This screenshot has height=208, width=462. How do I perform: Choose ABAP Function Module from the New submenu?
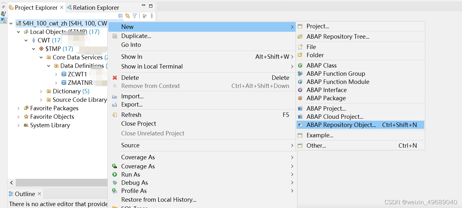338,82
